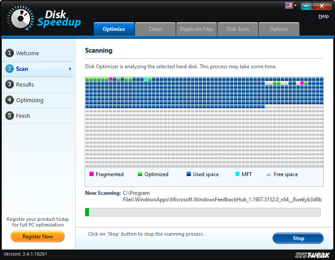
Task: Open the Disk Tools tab
Action: [x=238, y=29]
